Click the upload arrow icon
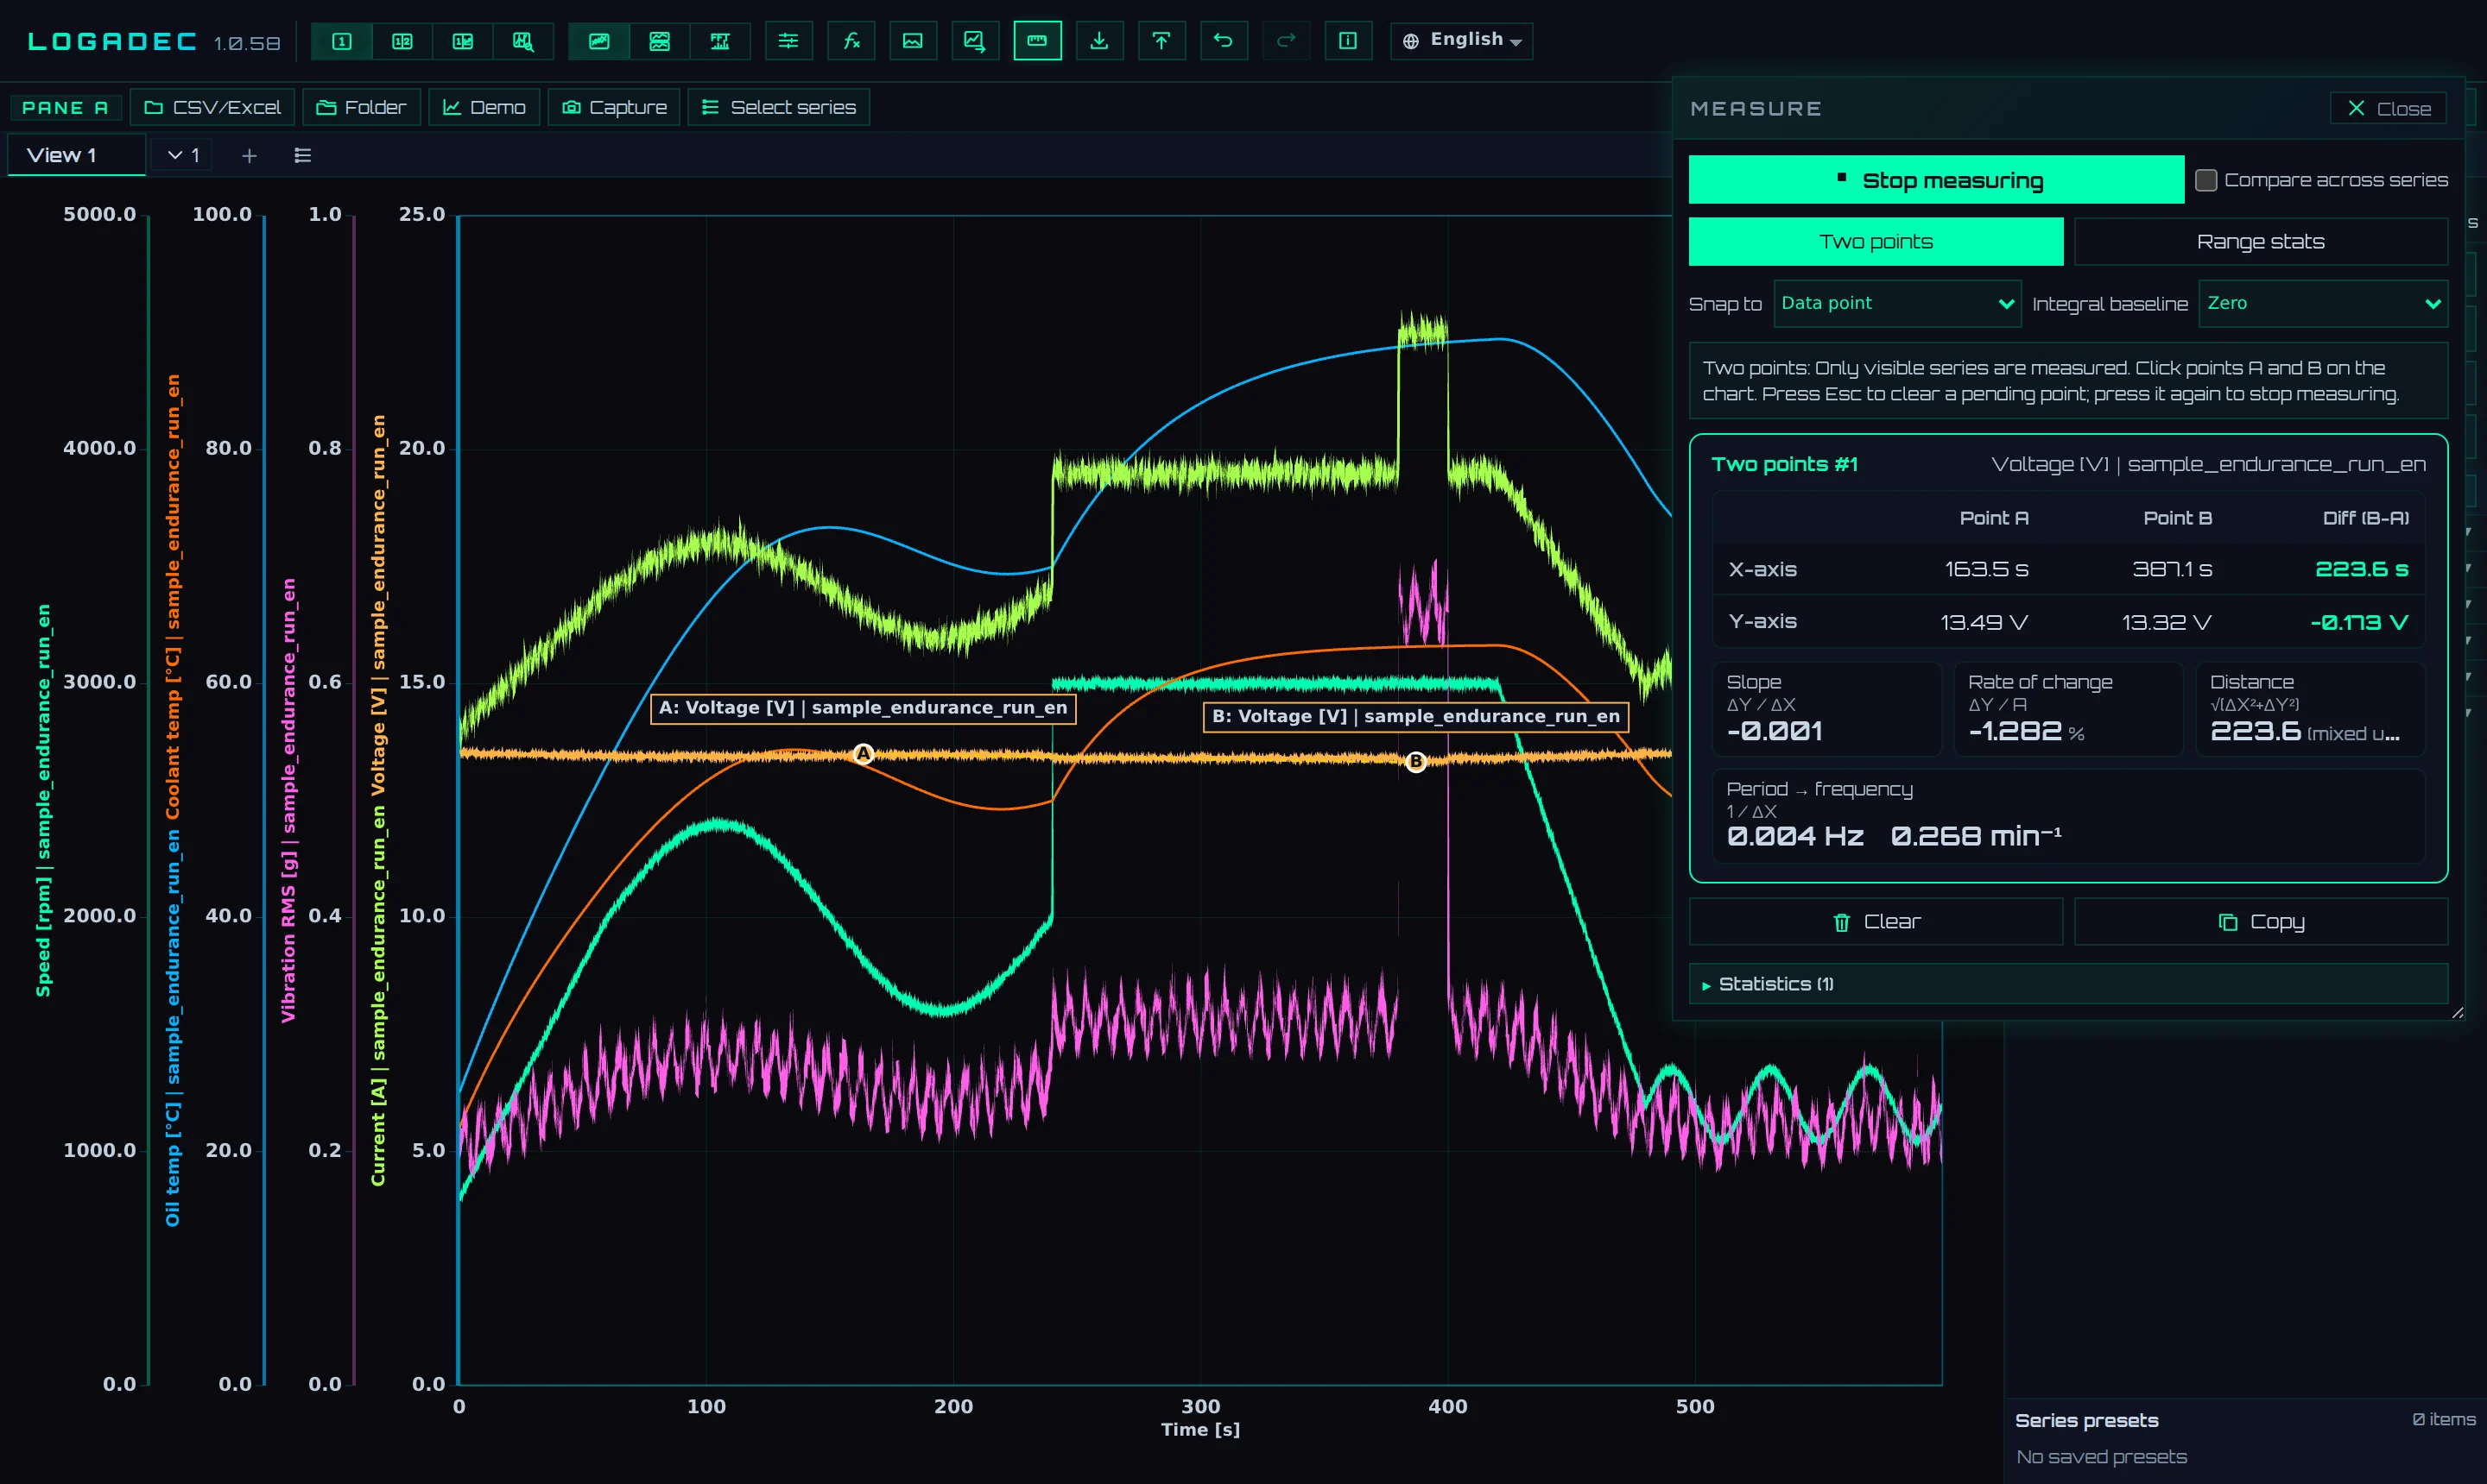The image size is (2487, 1484). [x=1161, y=41]
